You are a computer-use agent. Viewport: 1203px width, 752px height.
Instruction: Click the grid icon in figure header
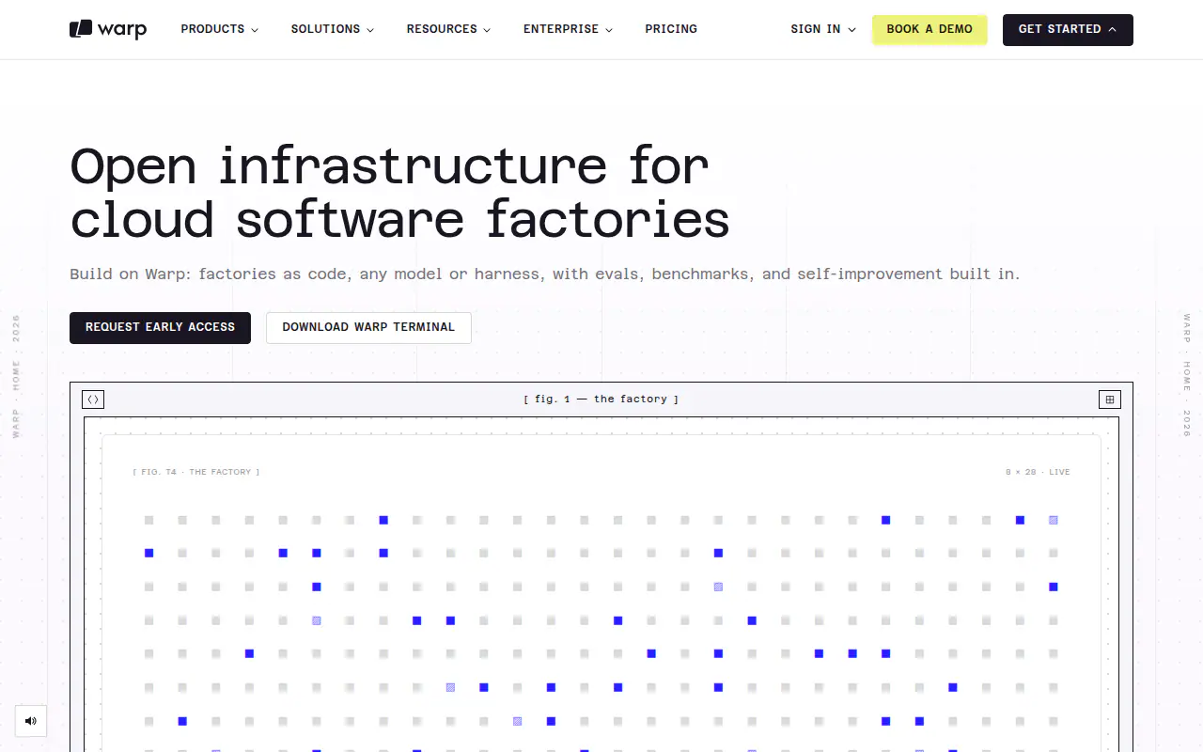1110,399
